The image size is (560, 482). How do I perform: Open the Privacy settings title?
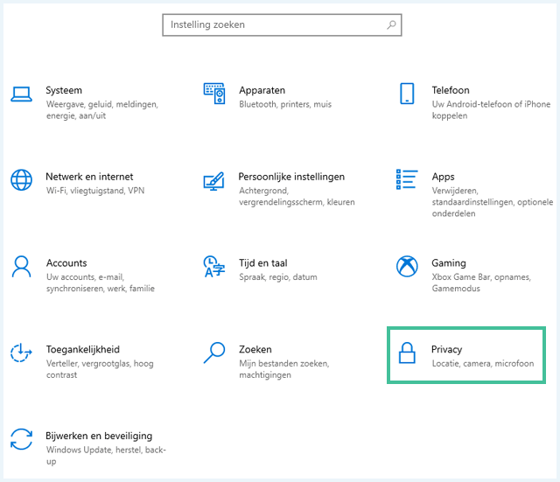pos(446,350)
